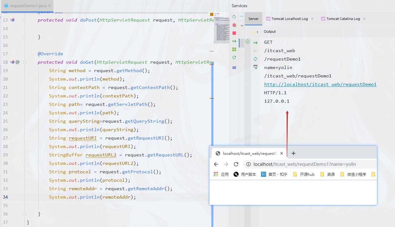Open the Tomcat Localhost Log tab

click(x=289, y=19)
